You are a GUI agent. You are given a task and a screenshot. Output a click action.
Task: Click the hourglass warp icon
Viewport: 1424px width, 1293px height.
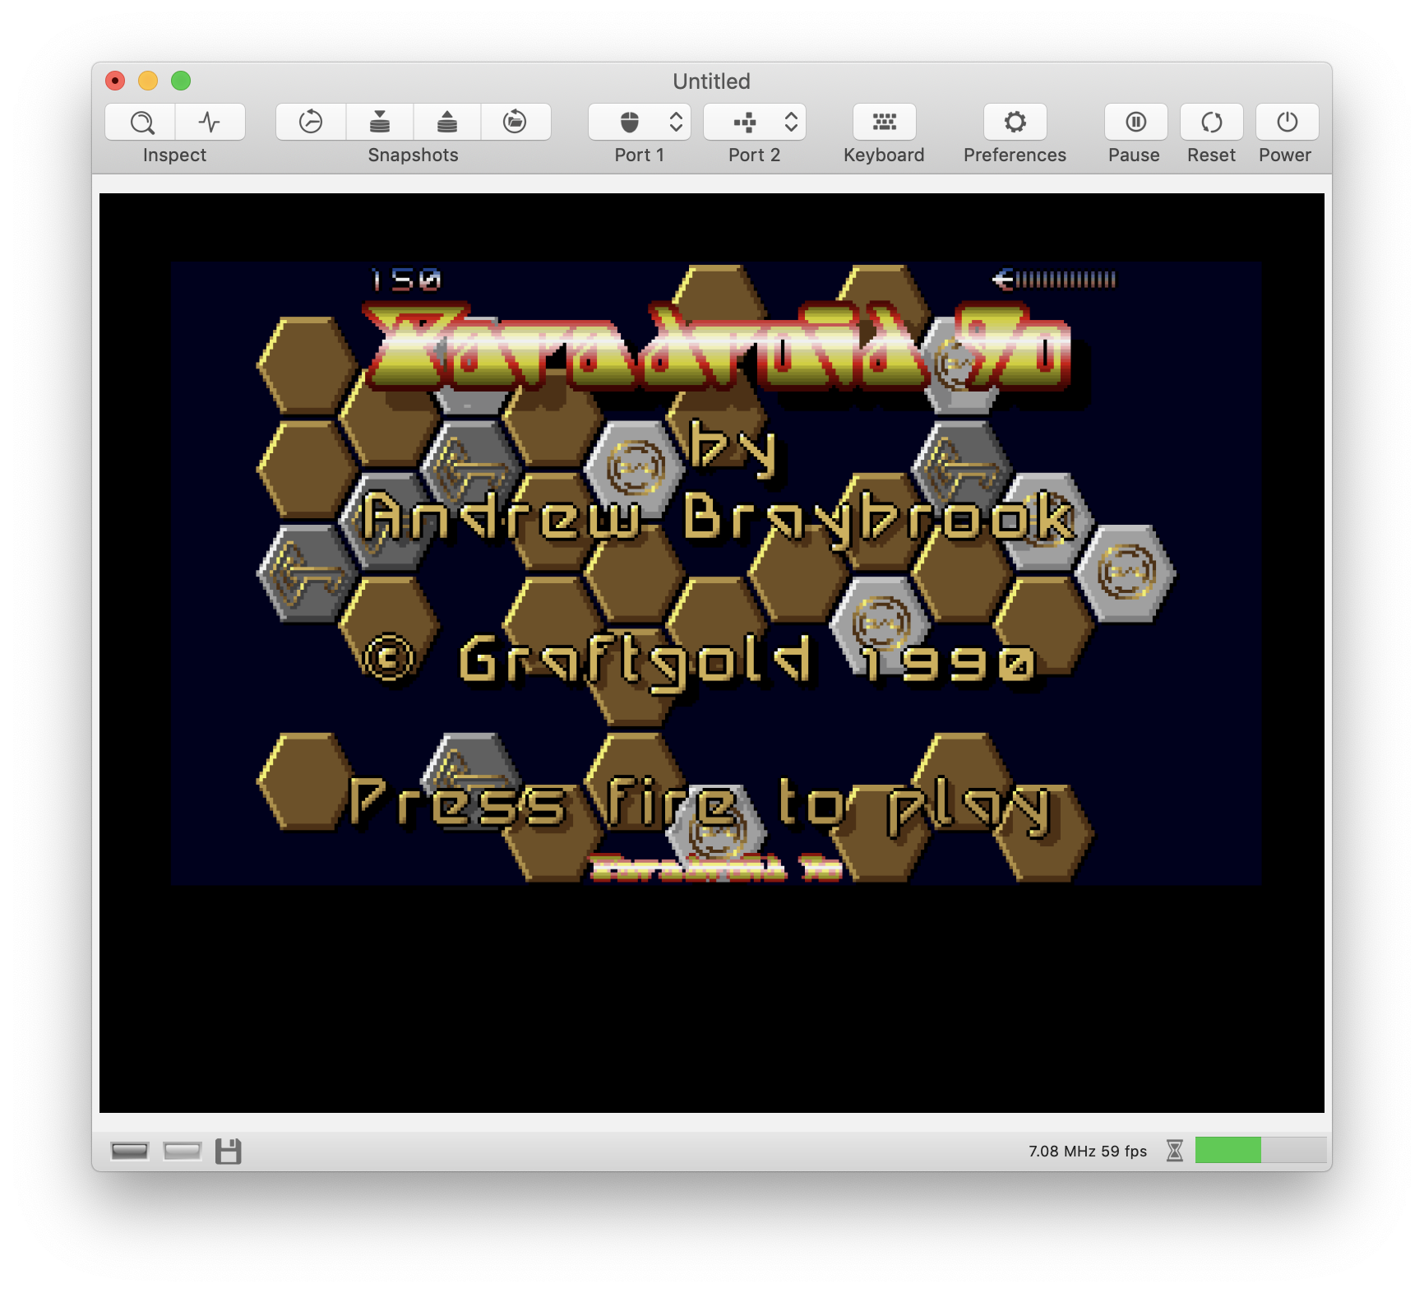1175,1151
